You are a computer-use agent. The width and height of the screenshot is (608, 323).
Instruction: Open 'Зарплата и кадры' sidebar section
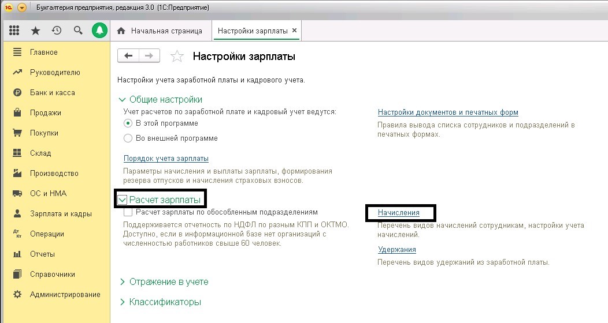(x=61, y=214)
